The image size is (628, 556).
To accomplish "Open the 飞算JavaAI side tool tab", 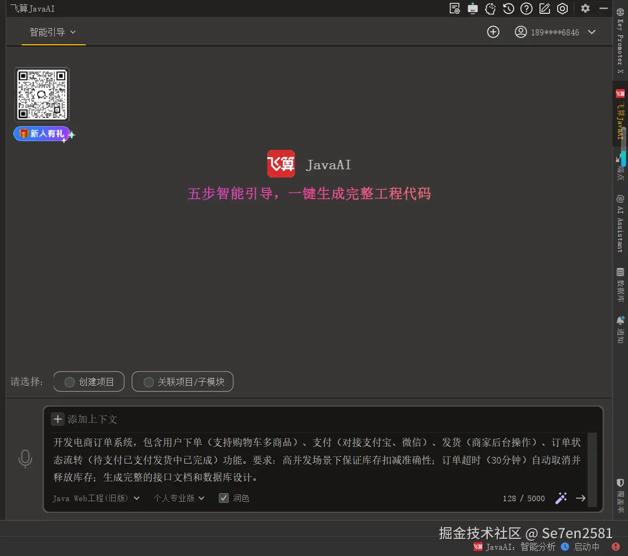I will pyautogui.click(x=620, y=115).
